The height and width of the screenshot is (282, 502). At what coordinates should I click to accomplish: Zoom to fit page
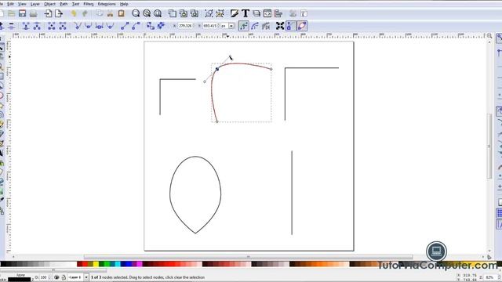click(x=158, y=13)
